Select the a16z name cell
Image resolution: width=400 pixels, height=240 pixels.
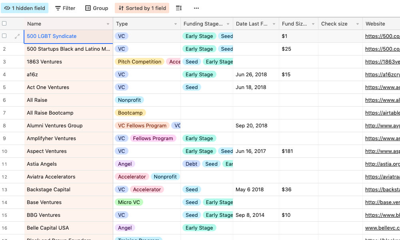[68, 74]
